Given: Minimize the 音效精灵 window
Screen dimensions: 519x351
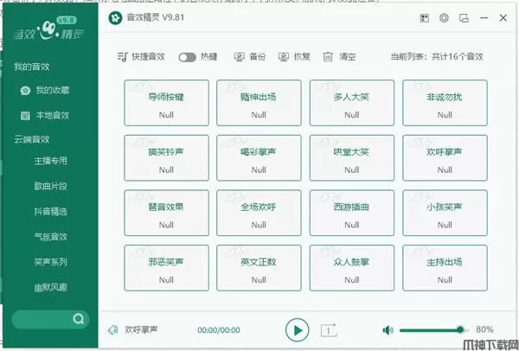Looking at the screenshot, I should point(484,18).
